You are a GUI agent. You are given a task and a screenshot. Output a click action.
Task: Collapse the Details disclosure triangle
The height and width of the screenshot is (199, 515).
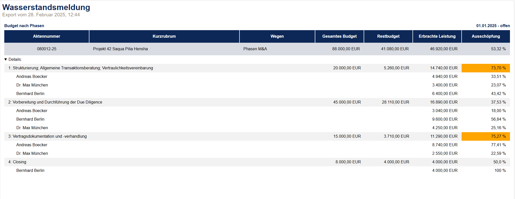[x=6, y=60]
